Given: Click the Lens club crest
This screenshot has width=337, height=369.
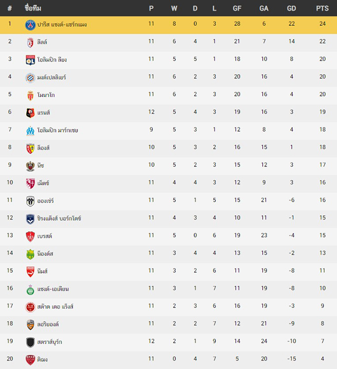Looking at the screenshot, I should tap(31, 148).
